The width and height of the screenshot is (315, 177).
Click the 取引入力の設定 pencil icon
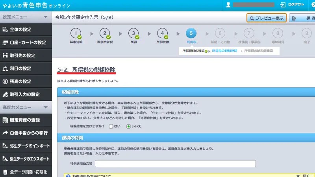pos(5,94)
